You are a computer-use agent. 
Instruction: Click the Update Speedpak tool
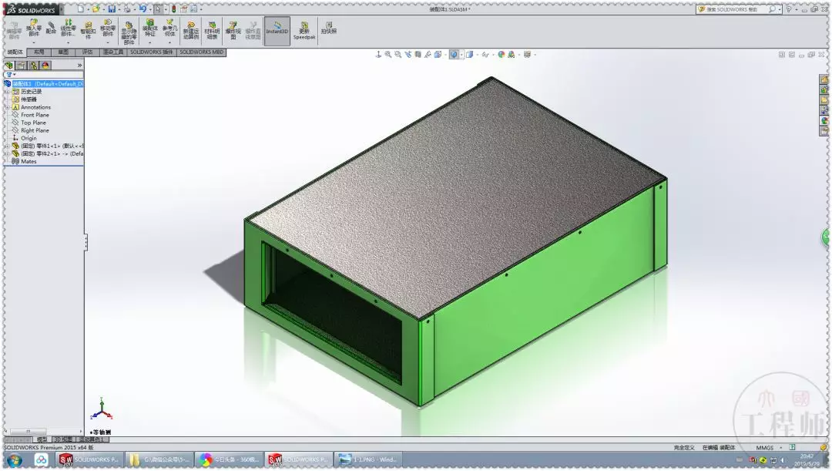[x=304, y=30]
